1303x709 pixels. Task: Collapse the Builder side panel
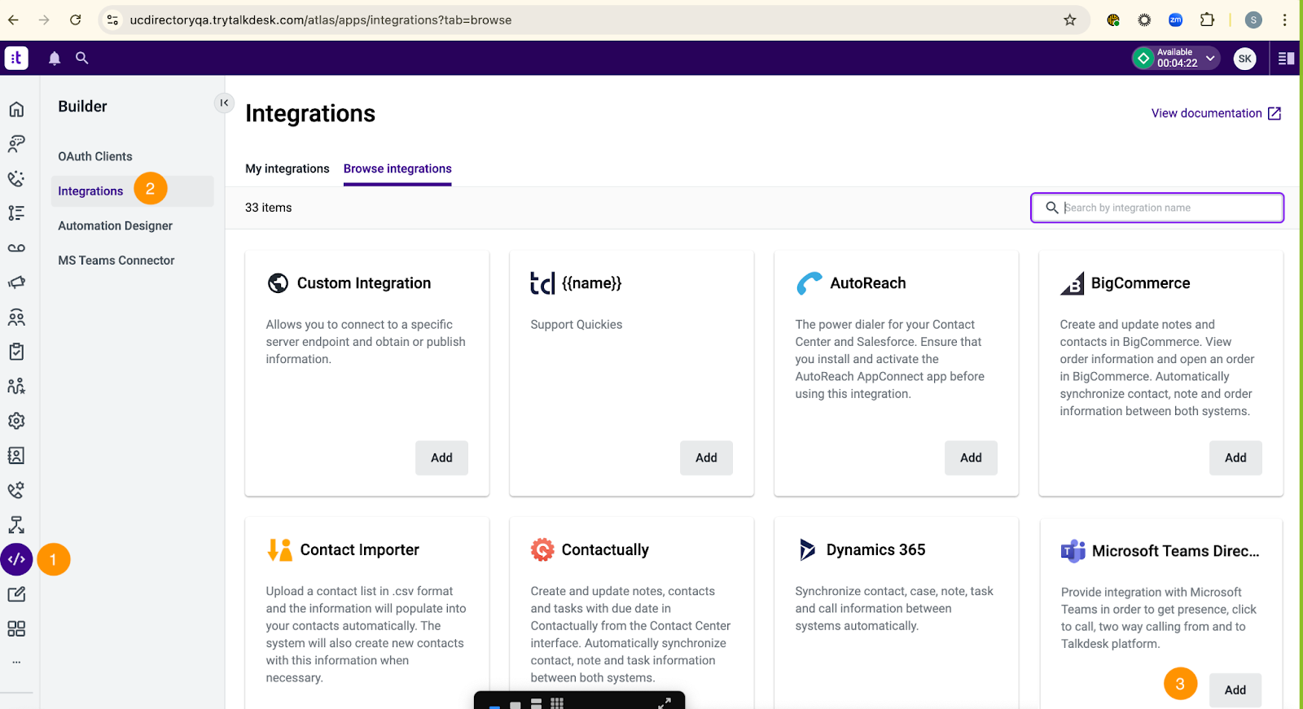224,103
